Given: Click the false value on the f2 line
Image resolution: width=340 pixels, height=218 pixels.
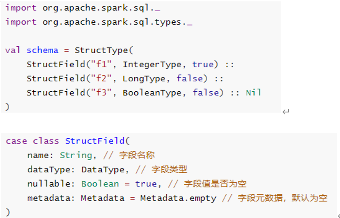Looking at the screenshot, I should (189, 79).
